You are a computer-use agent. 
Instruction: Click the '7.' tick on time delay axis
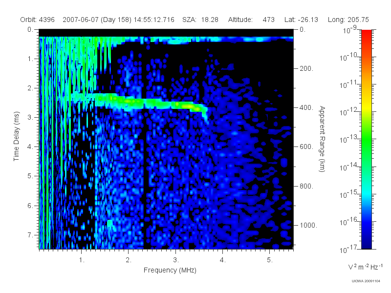(x=30, y=235)
